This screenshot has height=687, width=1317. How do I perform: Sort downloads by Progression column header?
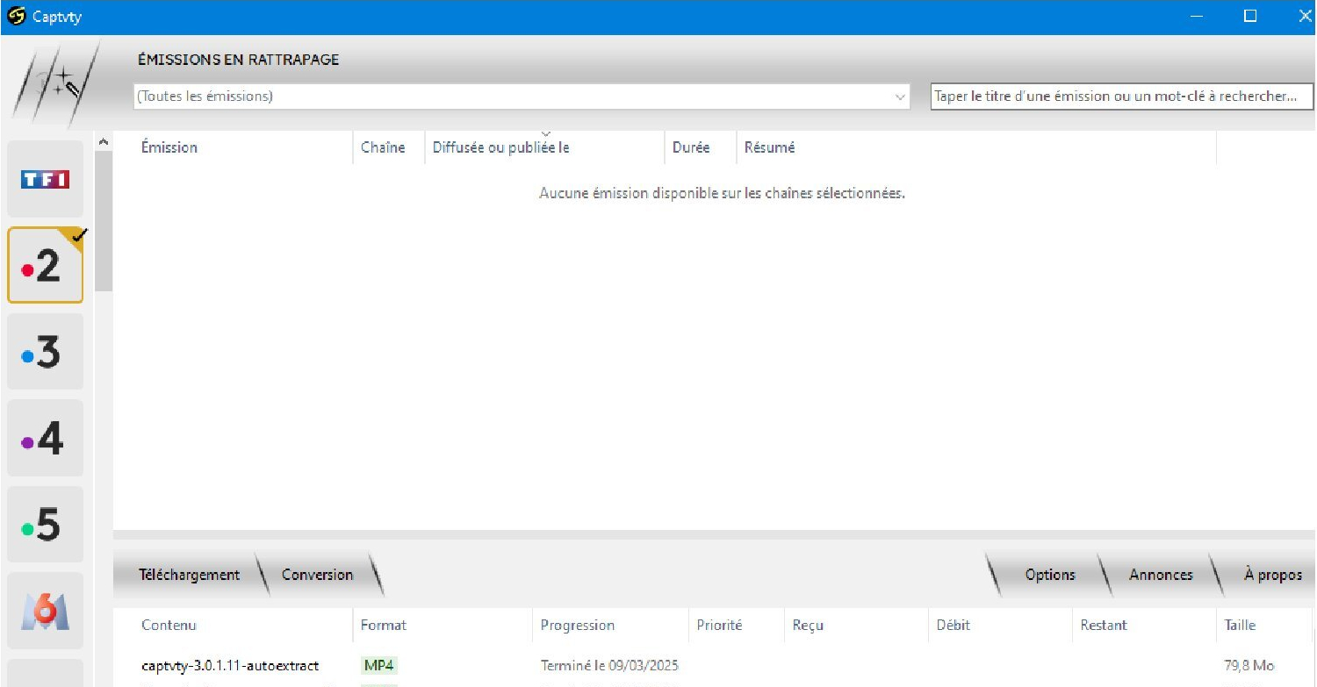click(x=577, y=626)
